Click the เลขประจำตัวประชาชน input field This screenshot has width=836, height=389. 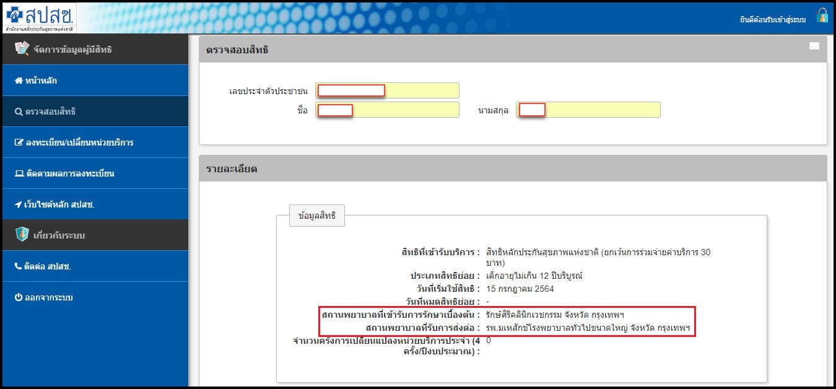tap(387, 90)
